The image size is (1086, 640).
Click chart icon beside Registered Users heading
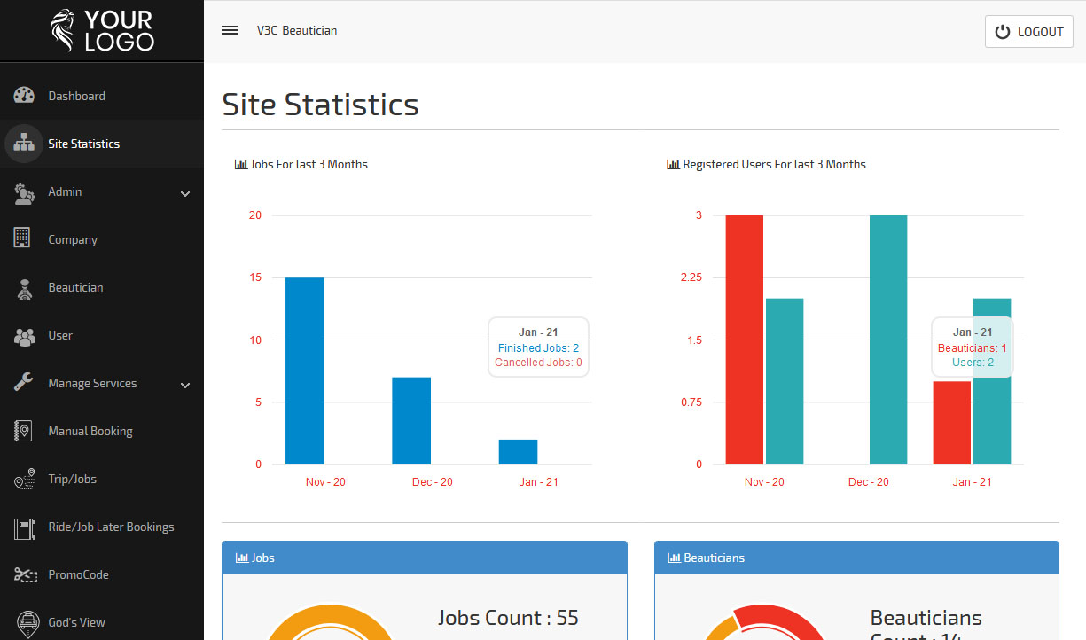(673, 164)
